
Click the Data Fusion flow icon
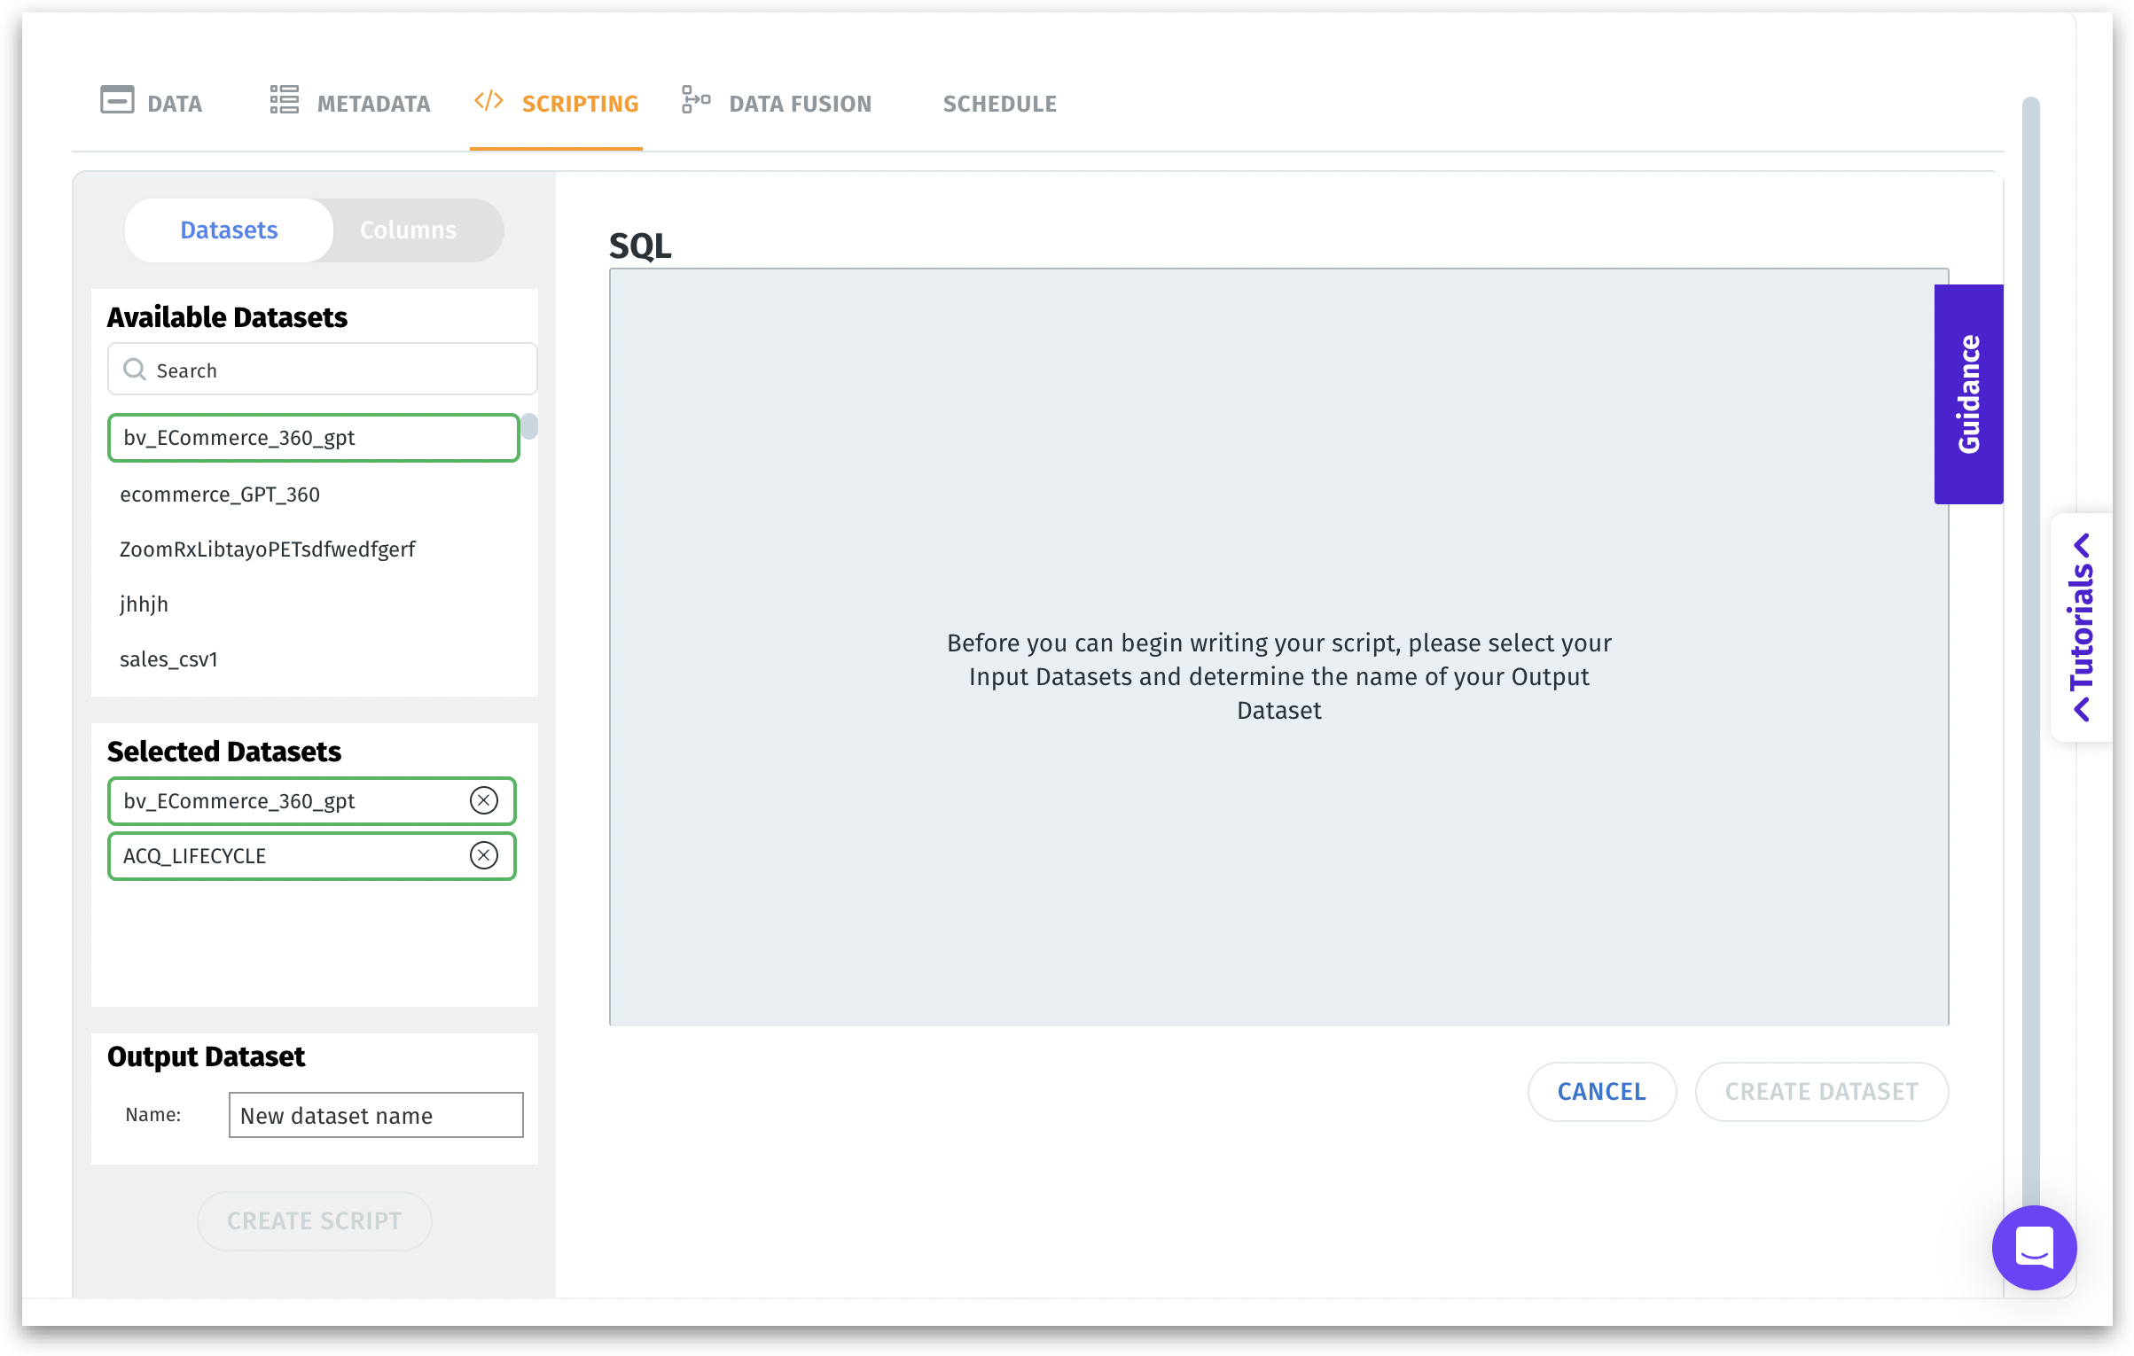click(x=696, y=100)
